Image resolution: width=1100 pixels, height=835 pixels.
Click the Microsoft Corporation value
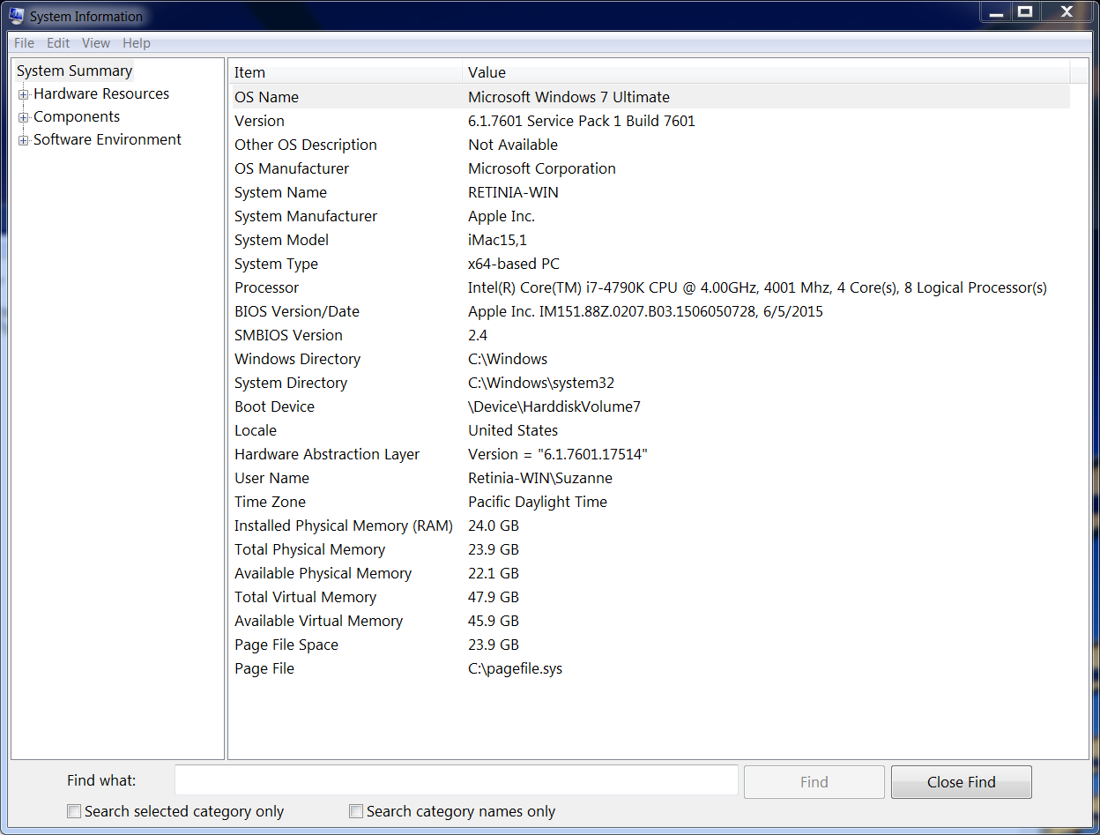(x=542, y=168)
